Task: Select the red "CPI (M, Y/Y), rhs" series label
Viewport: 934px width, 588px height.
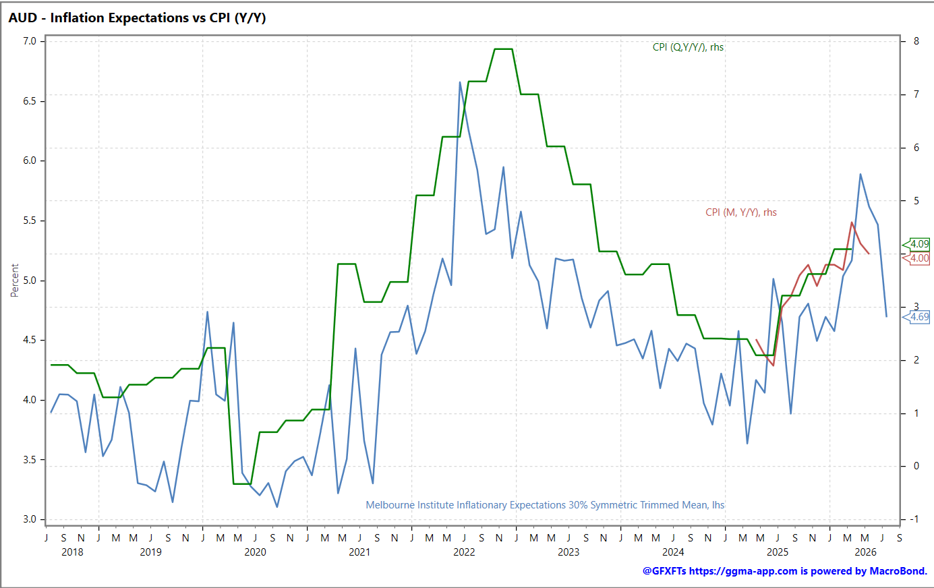Action: [x=741, y=212]
